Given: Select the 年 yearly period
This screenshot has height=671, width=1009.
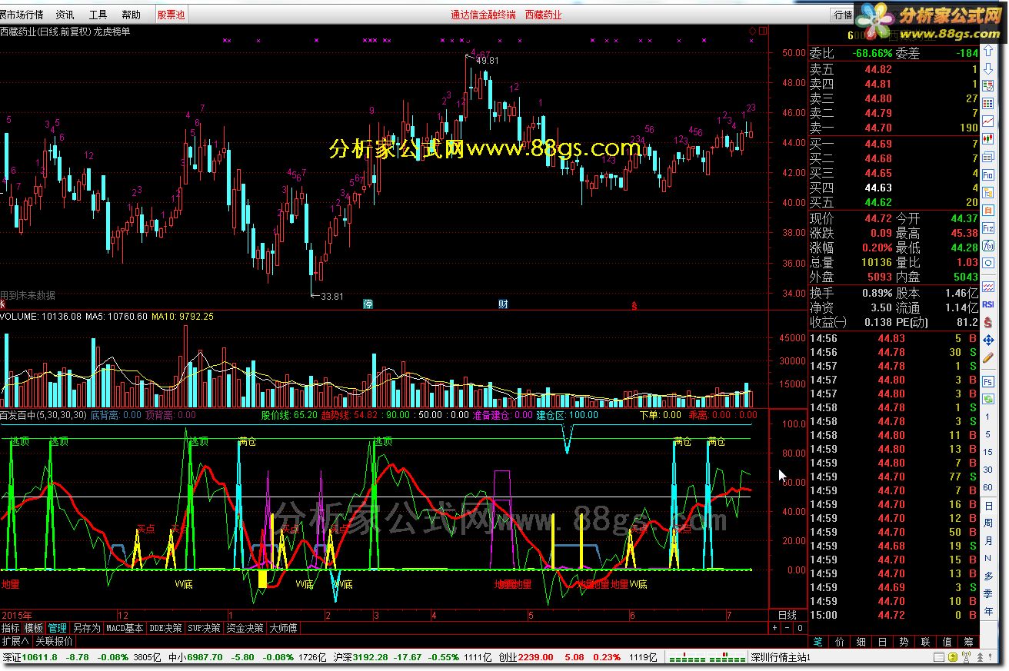Looking at the screenshot, I should pos(988,610).
